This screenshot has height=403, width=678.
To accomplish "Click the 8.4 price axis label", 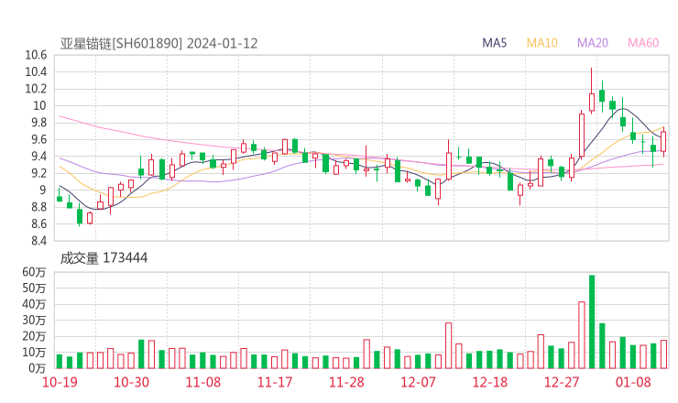I will [36, 241].
